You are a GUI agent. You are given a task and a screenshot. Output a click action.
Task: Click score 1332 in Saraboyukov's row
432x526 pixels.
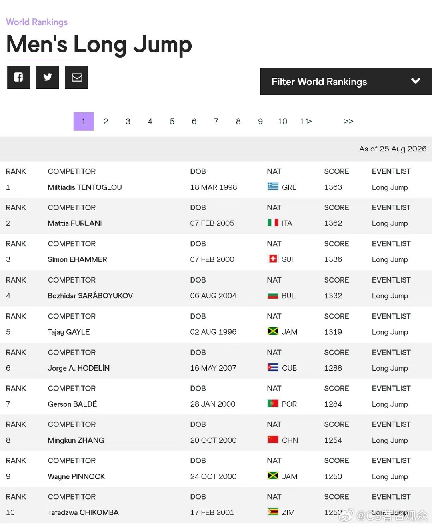pos(333,296)
